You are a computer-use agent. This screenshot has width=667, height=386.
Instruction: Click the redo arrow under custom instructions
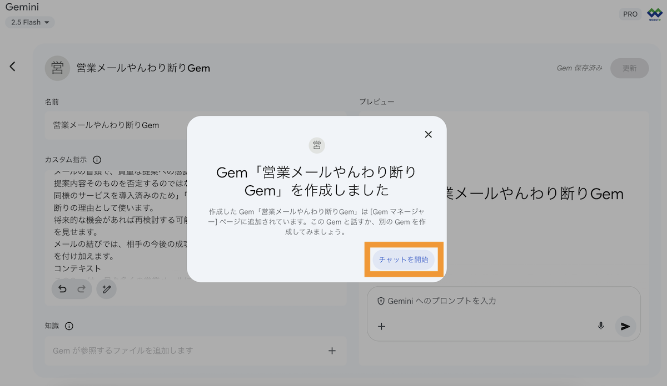[81, 289]
